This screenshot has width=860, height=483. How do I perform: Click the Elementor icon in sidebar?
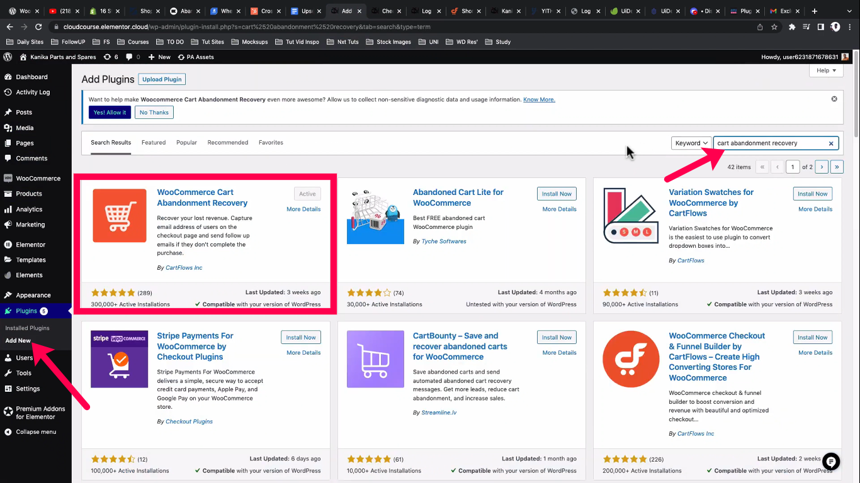[x=8, y=245]
